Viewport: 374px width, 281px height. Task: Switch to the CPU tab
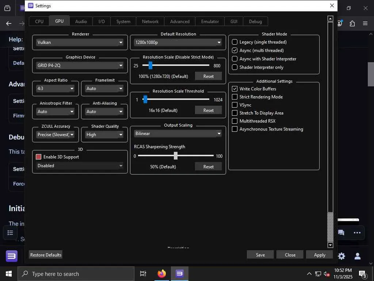coord(39,22)
